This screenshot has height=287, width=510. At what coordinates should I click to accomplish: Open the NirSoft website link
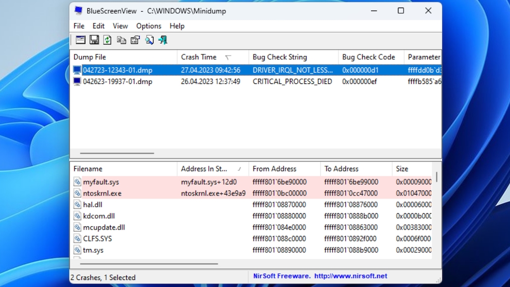coord(350,276)
